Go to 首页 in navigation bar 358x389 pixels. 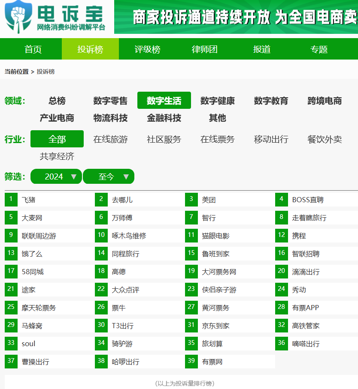[33, 49]
